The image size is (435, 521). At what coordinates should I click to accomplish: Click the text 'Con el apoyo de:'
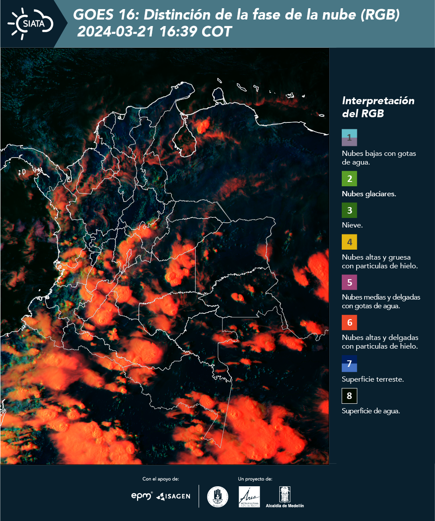click(160, 479)
